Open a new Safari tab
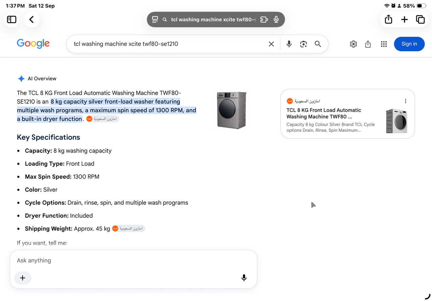Screen dimensions: 432x301 point(404,20)
